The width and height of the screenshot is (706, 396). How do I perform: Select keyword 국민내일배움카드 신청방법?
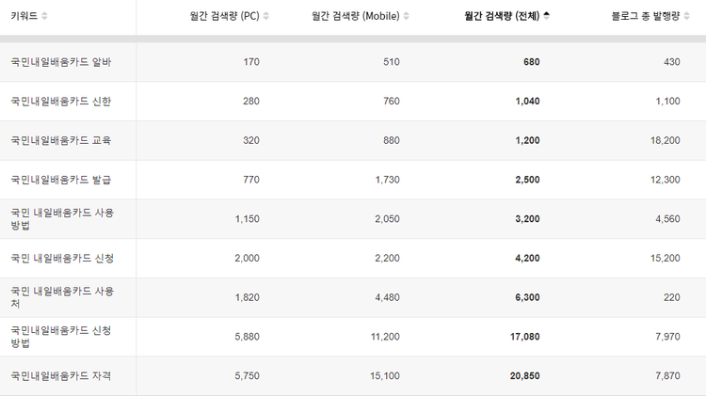[61, 337]
